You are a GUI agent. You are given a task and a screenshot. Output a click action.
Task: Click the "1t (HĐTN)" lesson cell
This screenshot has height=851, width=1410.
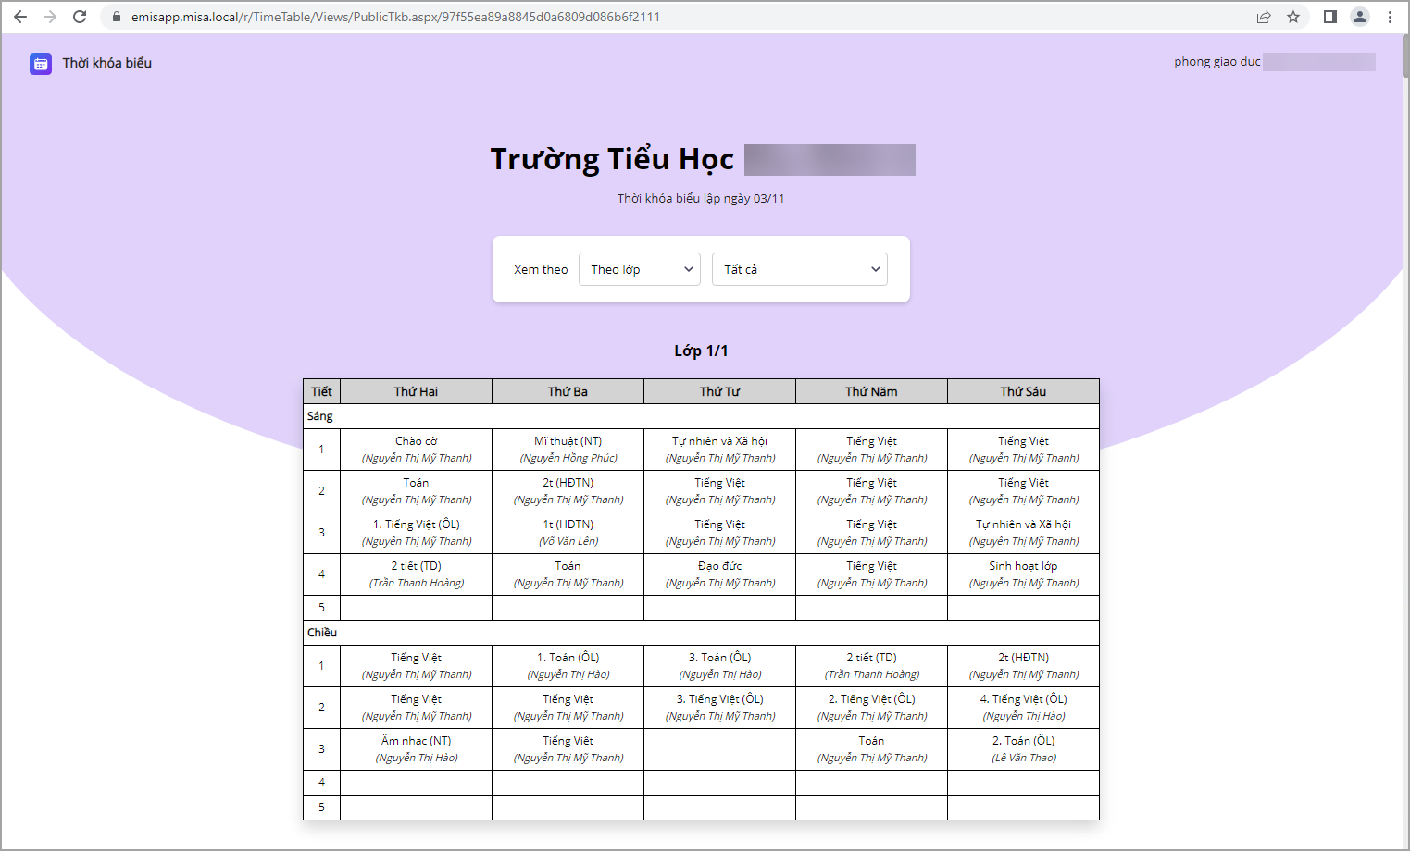pos(568,533)
